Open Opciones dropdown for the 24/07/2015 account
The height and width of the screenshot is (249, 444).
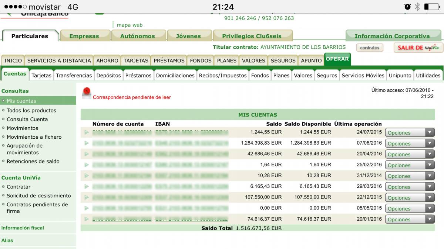(410, 132)
